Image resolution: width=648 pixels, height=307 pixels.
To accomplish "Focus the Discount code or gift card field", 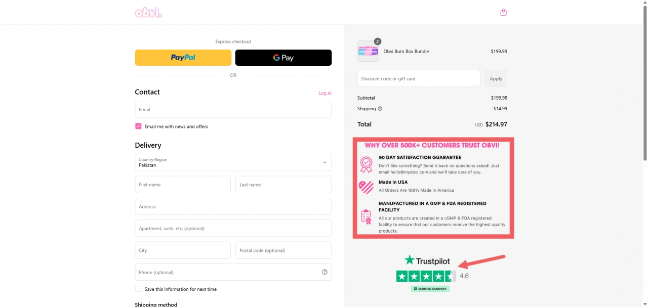I will [419, 78].
